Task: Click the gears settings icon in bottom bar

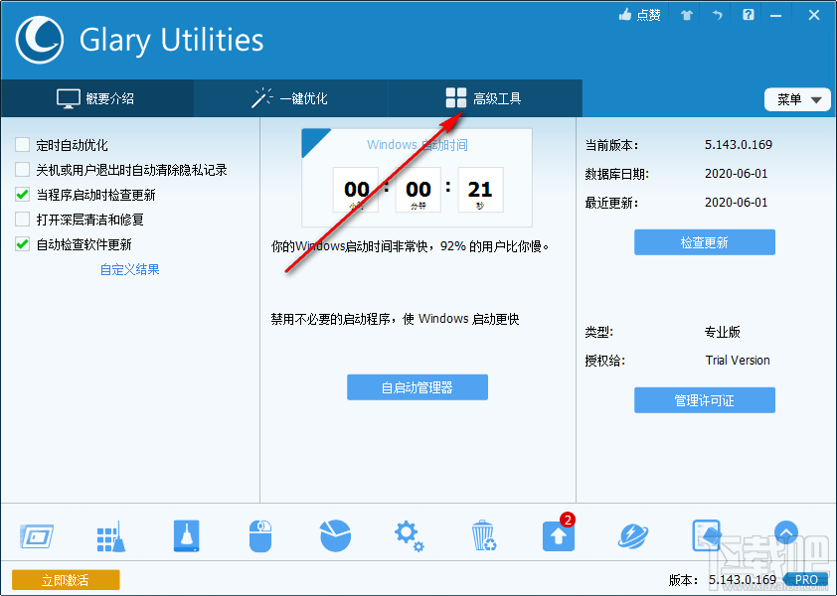Action: click(409, 533)
